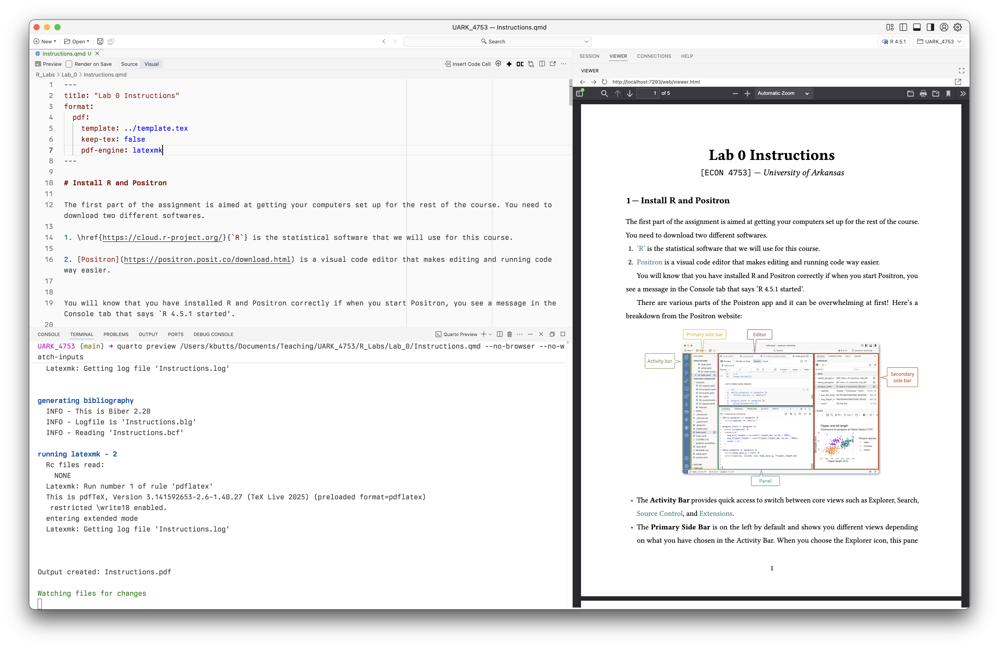Open the Open folder dropdown
Viewport: 999px width, 648px height.
(x=77, y=42)
